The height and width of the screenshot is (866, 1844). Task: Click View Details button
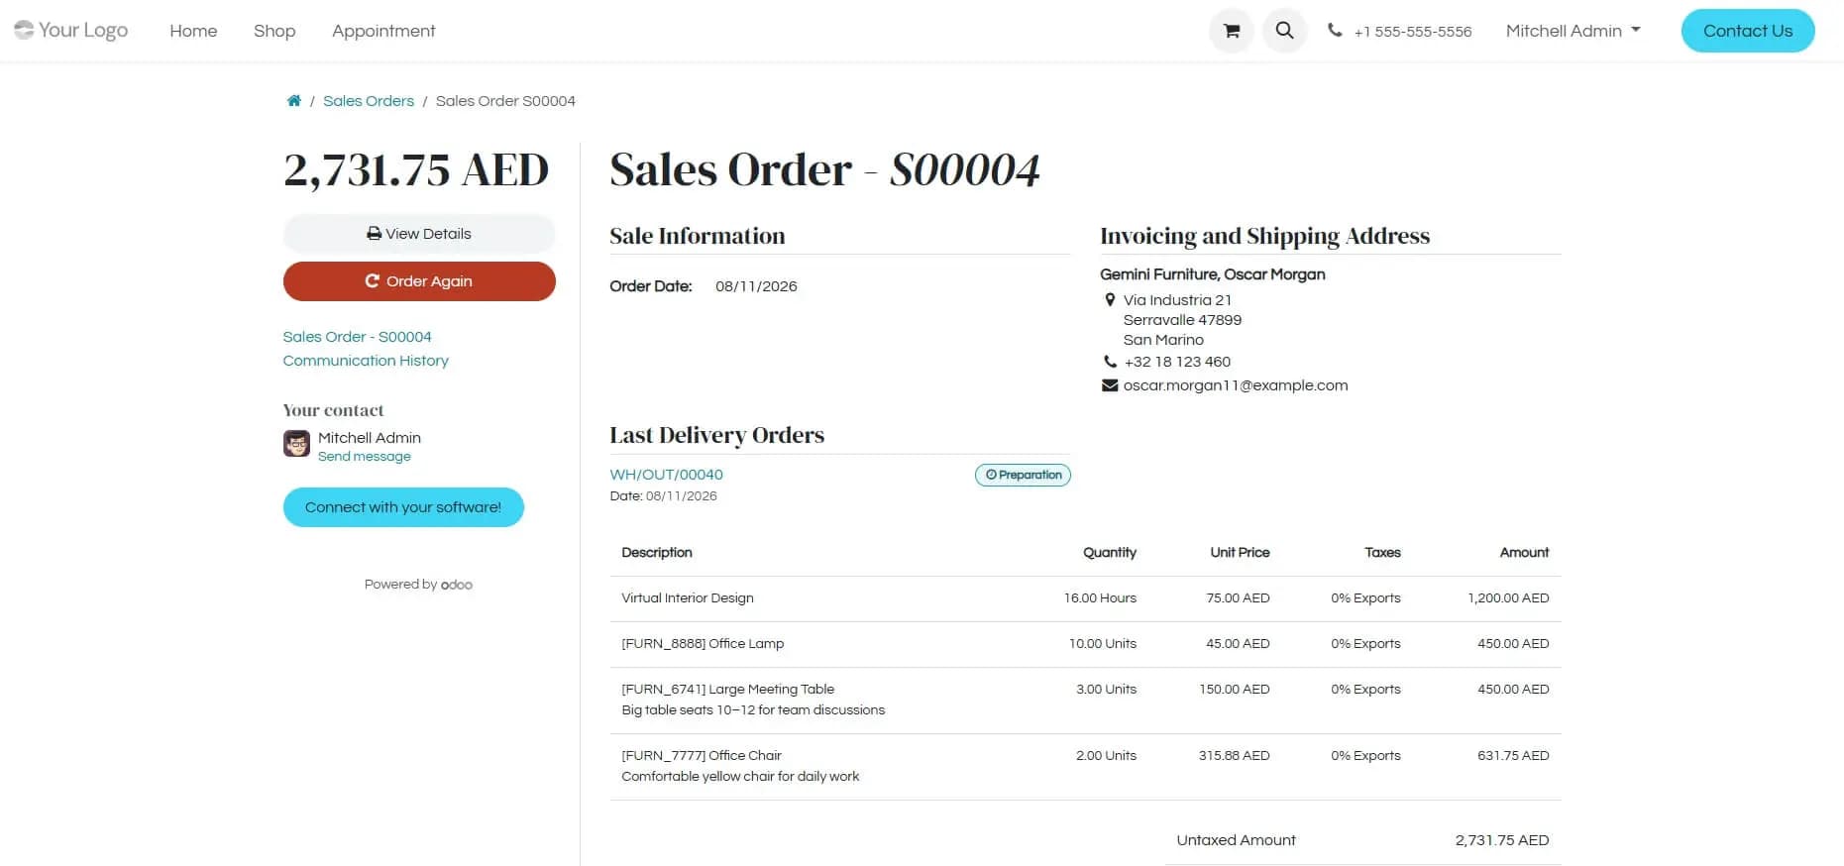pyautogui.click(x=419, y=234)
